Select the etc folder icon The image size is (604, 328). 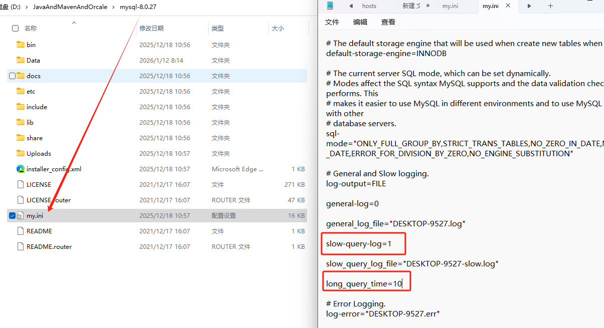tap(21, 91)
